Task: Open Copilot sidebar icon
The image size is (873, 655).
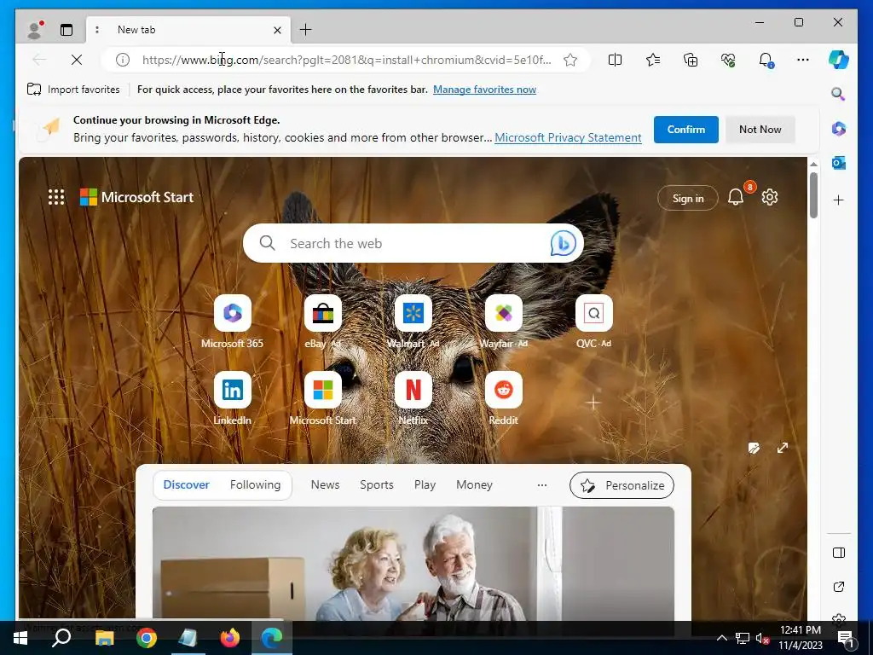Action: tap(839, 59)
